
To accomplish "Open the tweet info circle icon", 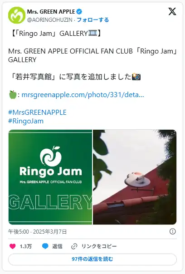I will [x=173, y=231].
